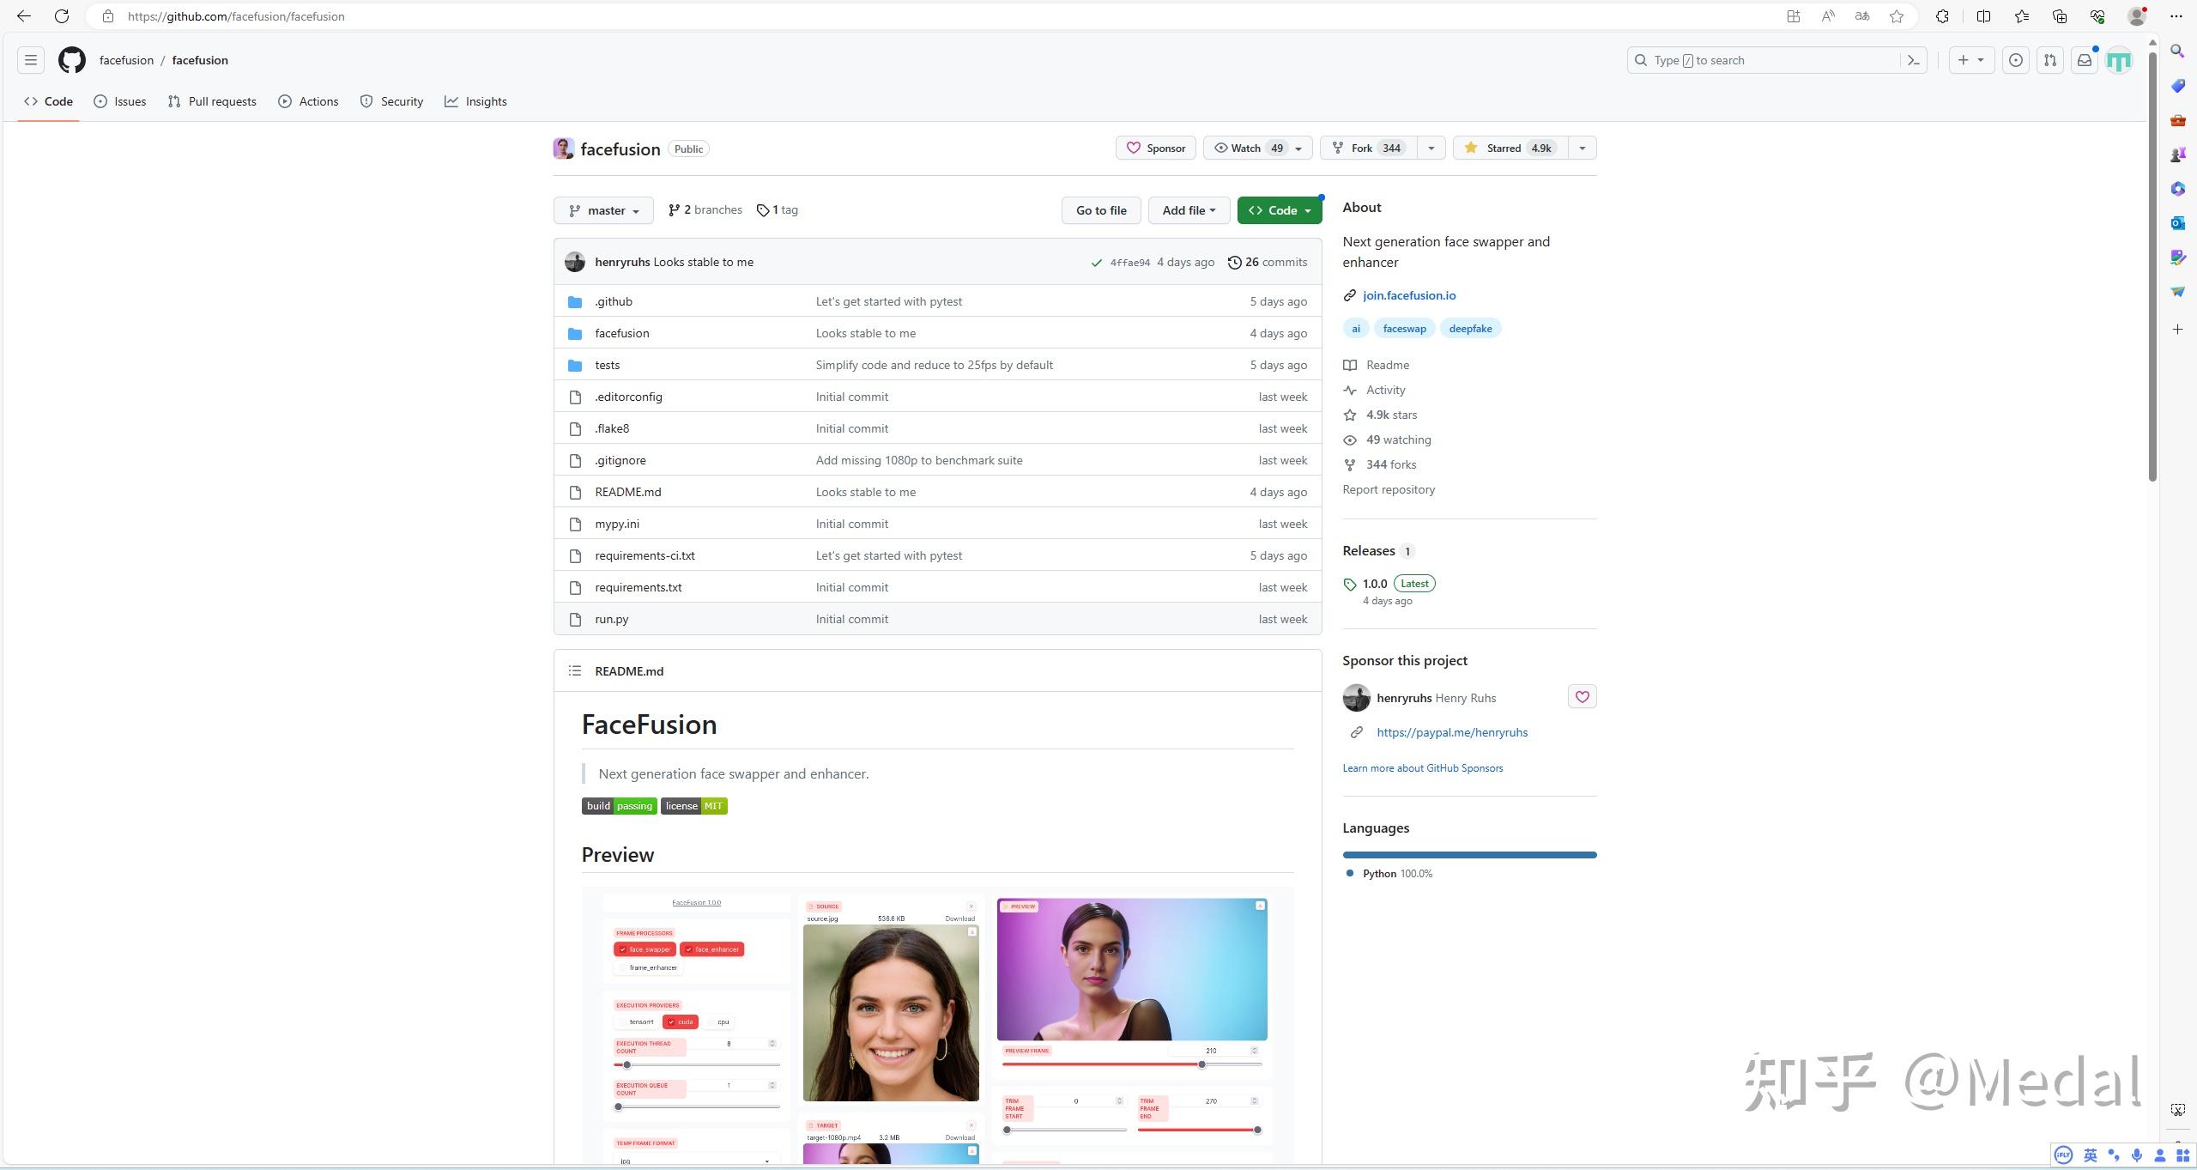
Task: Open the green Code dropdown
Action: point(1279,210)
